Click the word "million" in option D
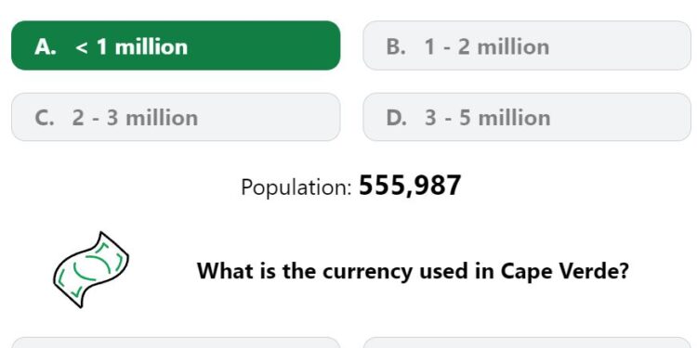 click(514, 118)
